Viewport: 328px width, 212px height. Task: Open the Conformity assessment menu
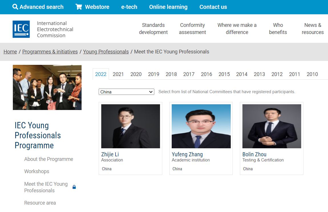click(x=192, y=29)
